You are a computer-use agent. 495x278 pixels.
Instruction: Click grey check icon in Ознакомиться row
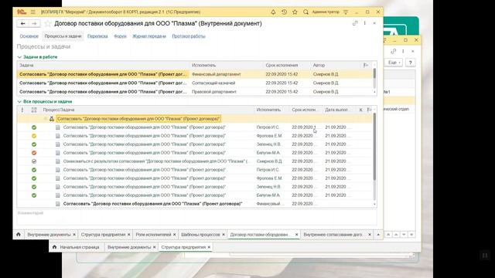click(34, 161)
